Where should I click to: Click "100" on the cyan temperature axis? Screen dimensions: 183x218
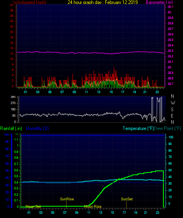click(171, 137)
